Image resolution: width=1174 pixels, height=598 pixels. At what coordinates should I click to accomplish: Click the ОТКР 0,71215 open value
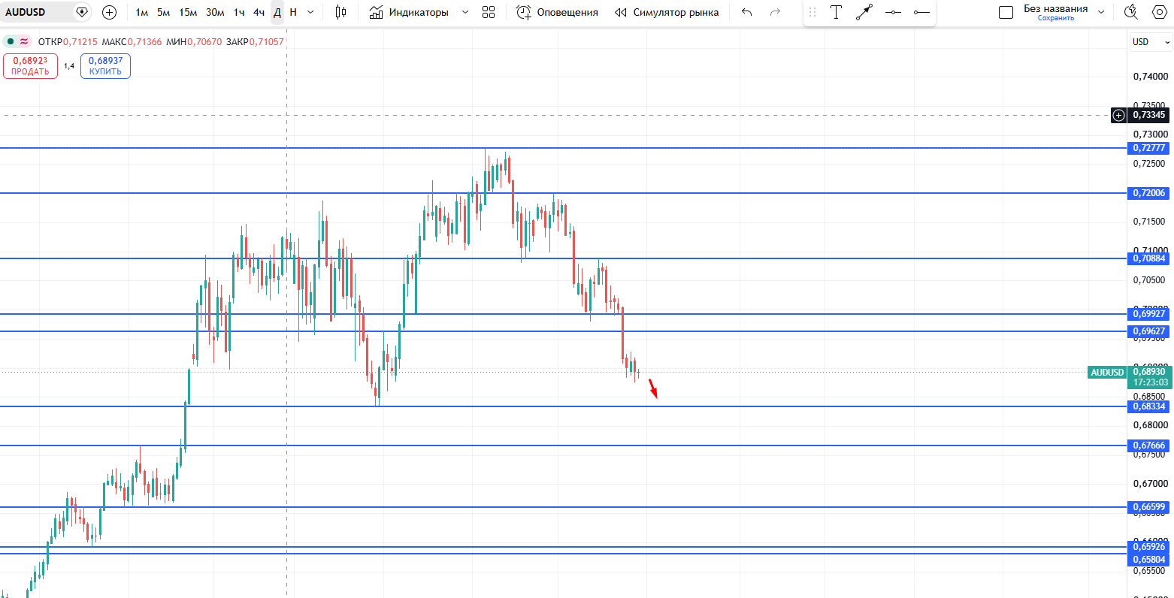point(68,42)
